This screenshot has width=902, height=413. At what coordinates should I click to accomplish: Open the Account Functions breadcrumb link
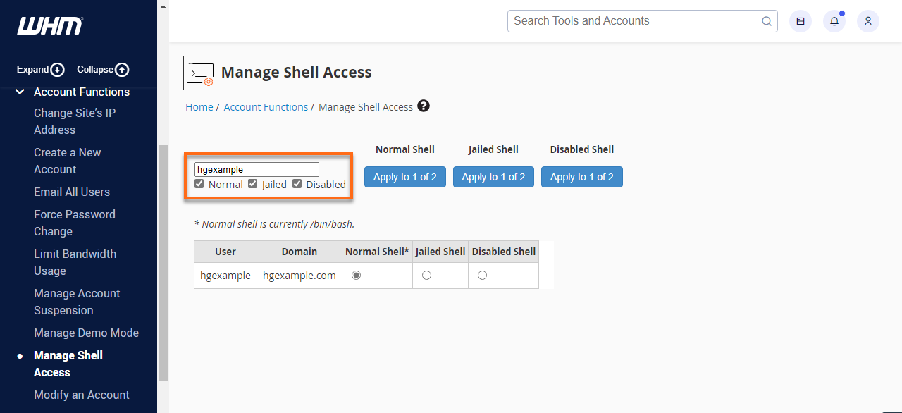click(266, 106)
